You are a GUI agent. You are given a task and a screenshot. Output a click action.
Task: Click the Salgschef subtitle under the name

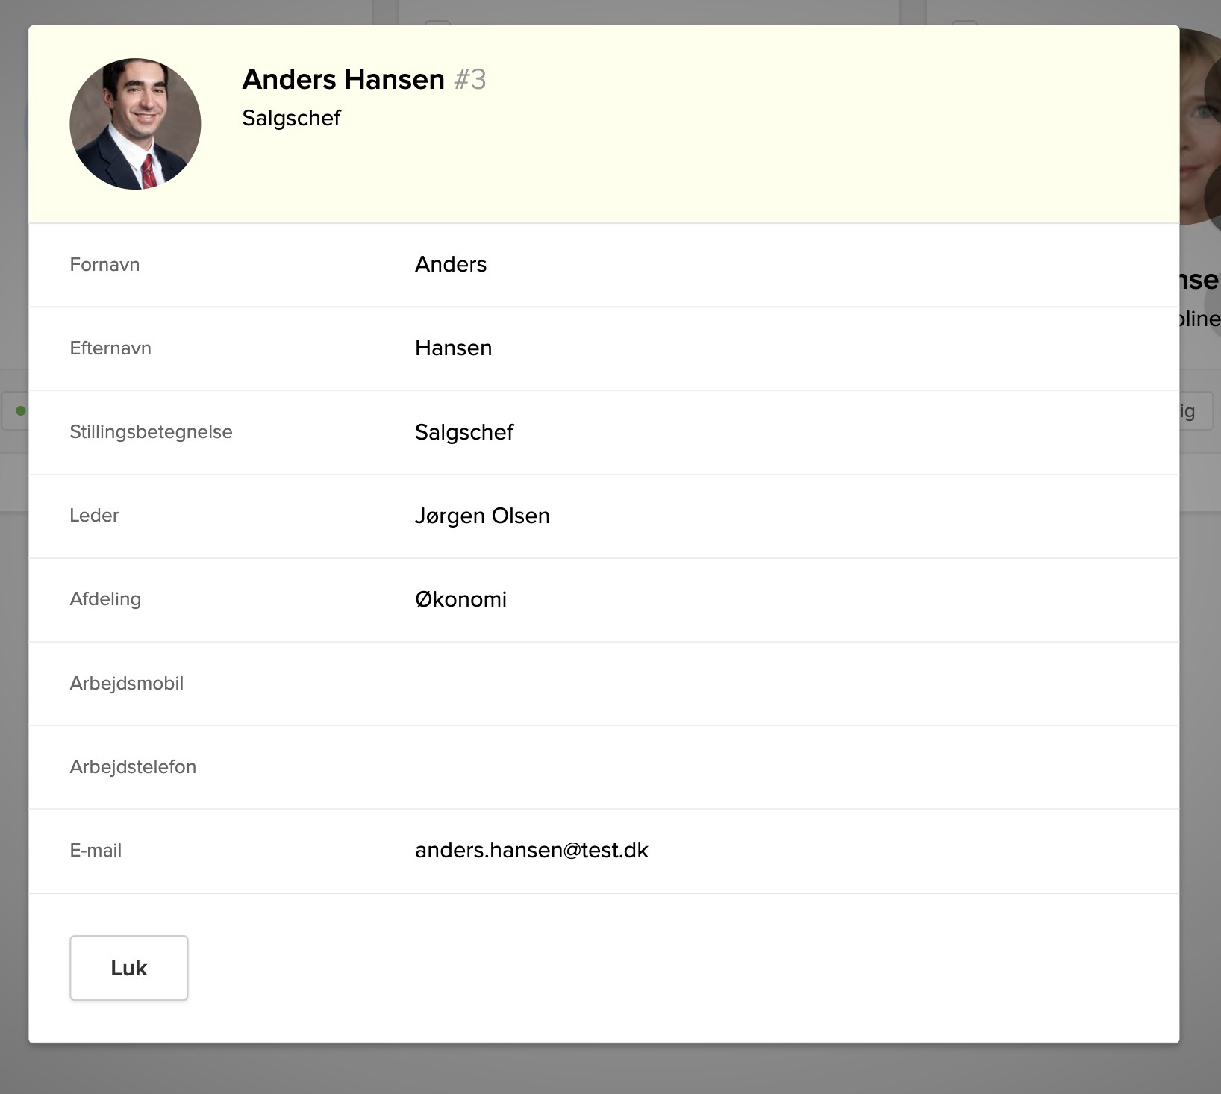291,118
